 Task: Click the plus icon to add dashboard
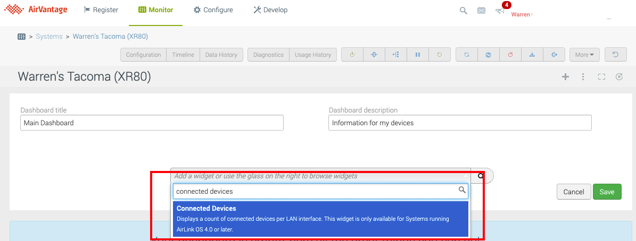[565, 77]
